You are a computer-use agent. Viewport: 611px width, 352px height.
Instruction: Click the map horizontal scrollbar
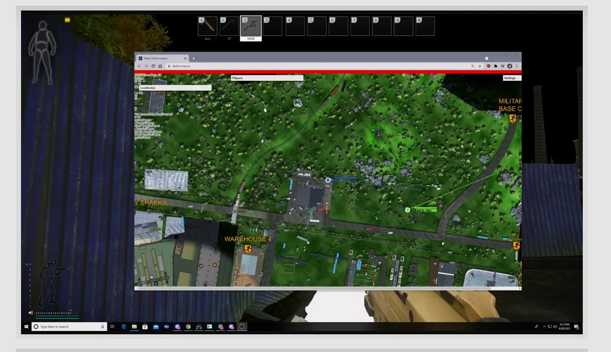click(328, 288)
